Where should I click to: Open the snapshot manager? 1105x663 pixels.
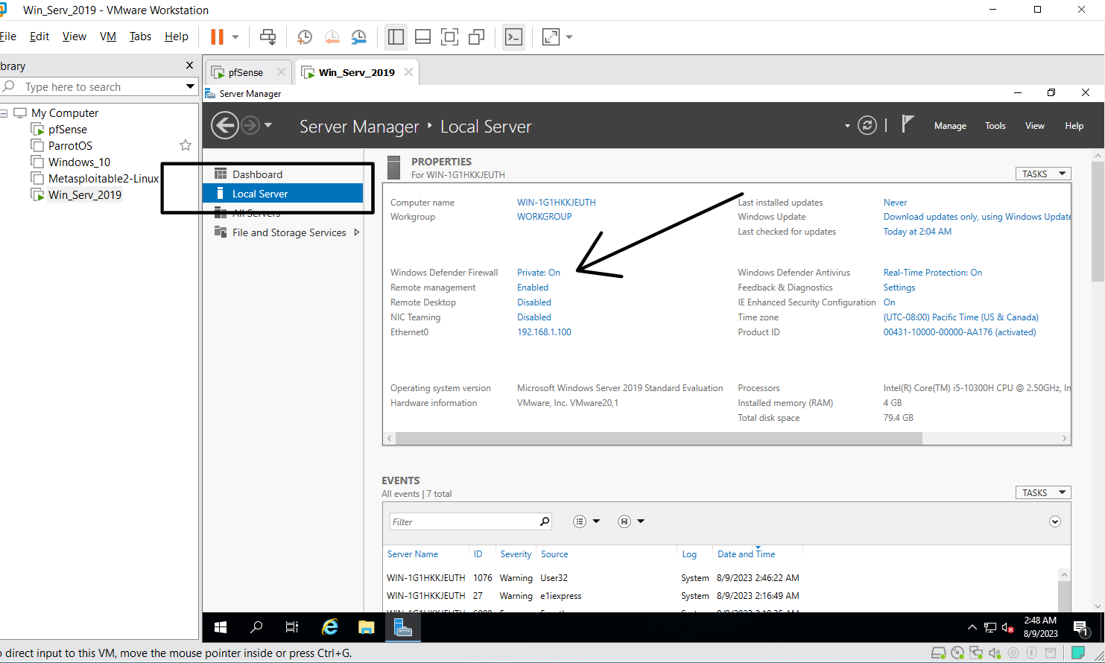coord(359,37)
